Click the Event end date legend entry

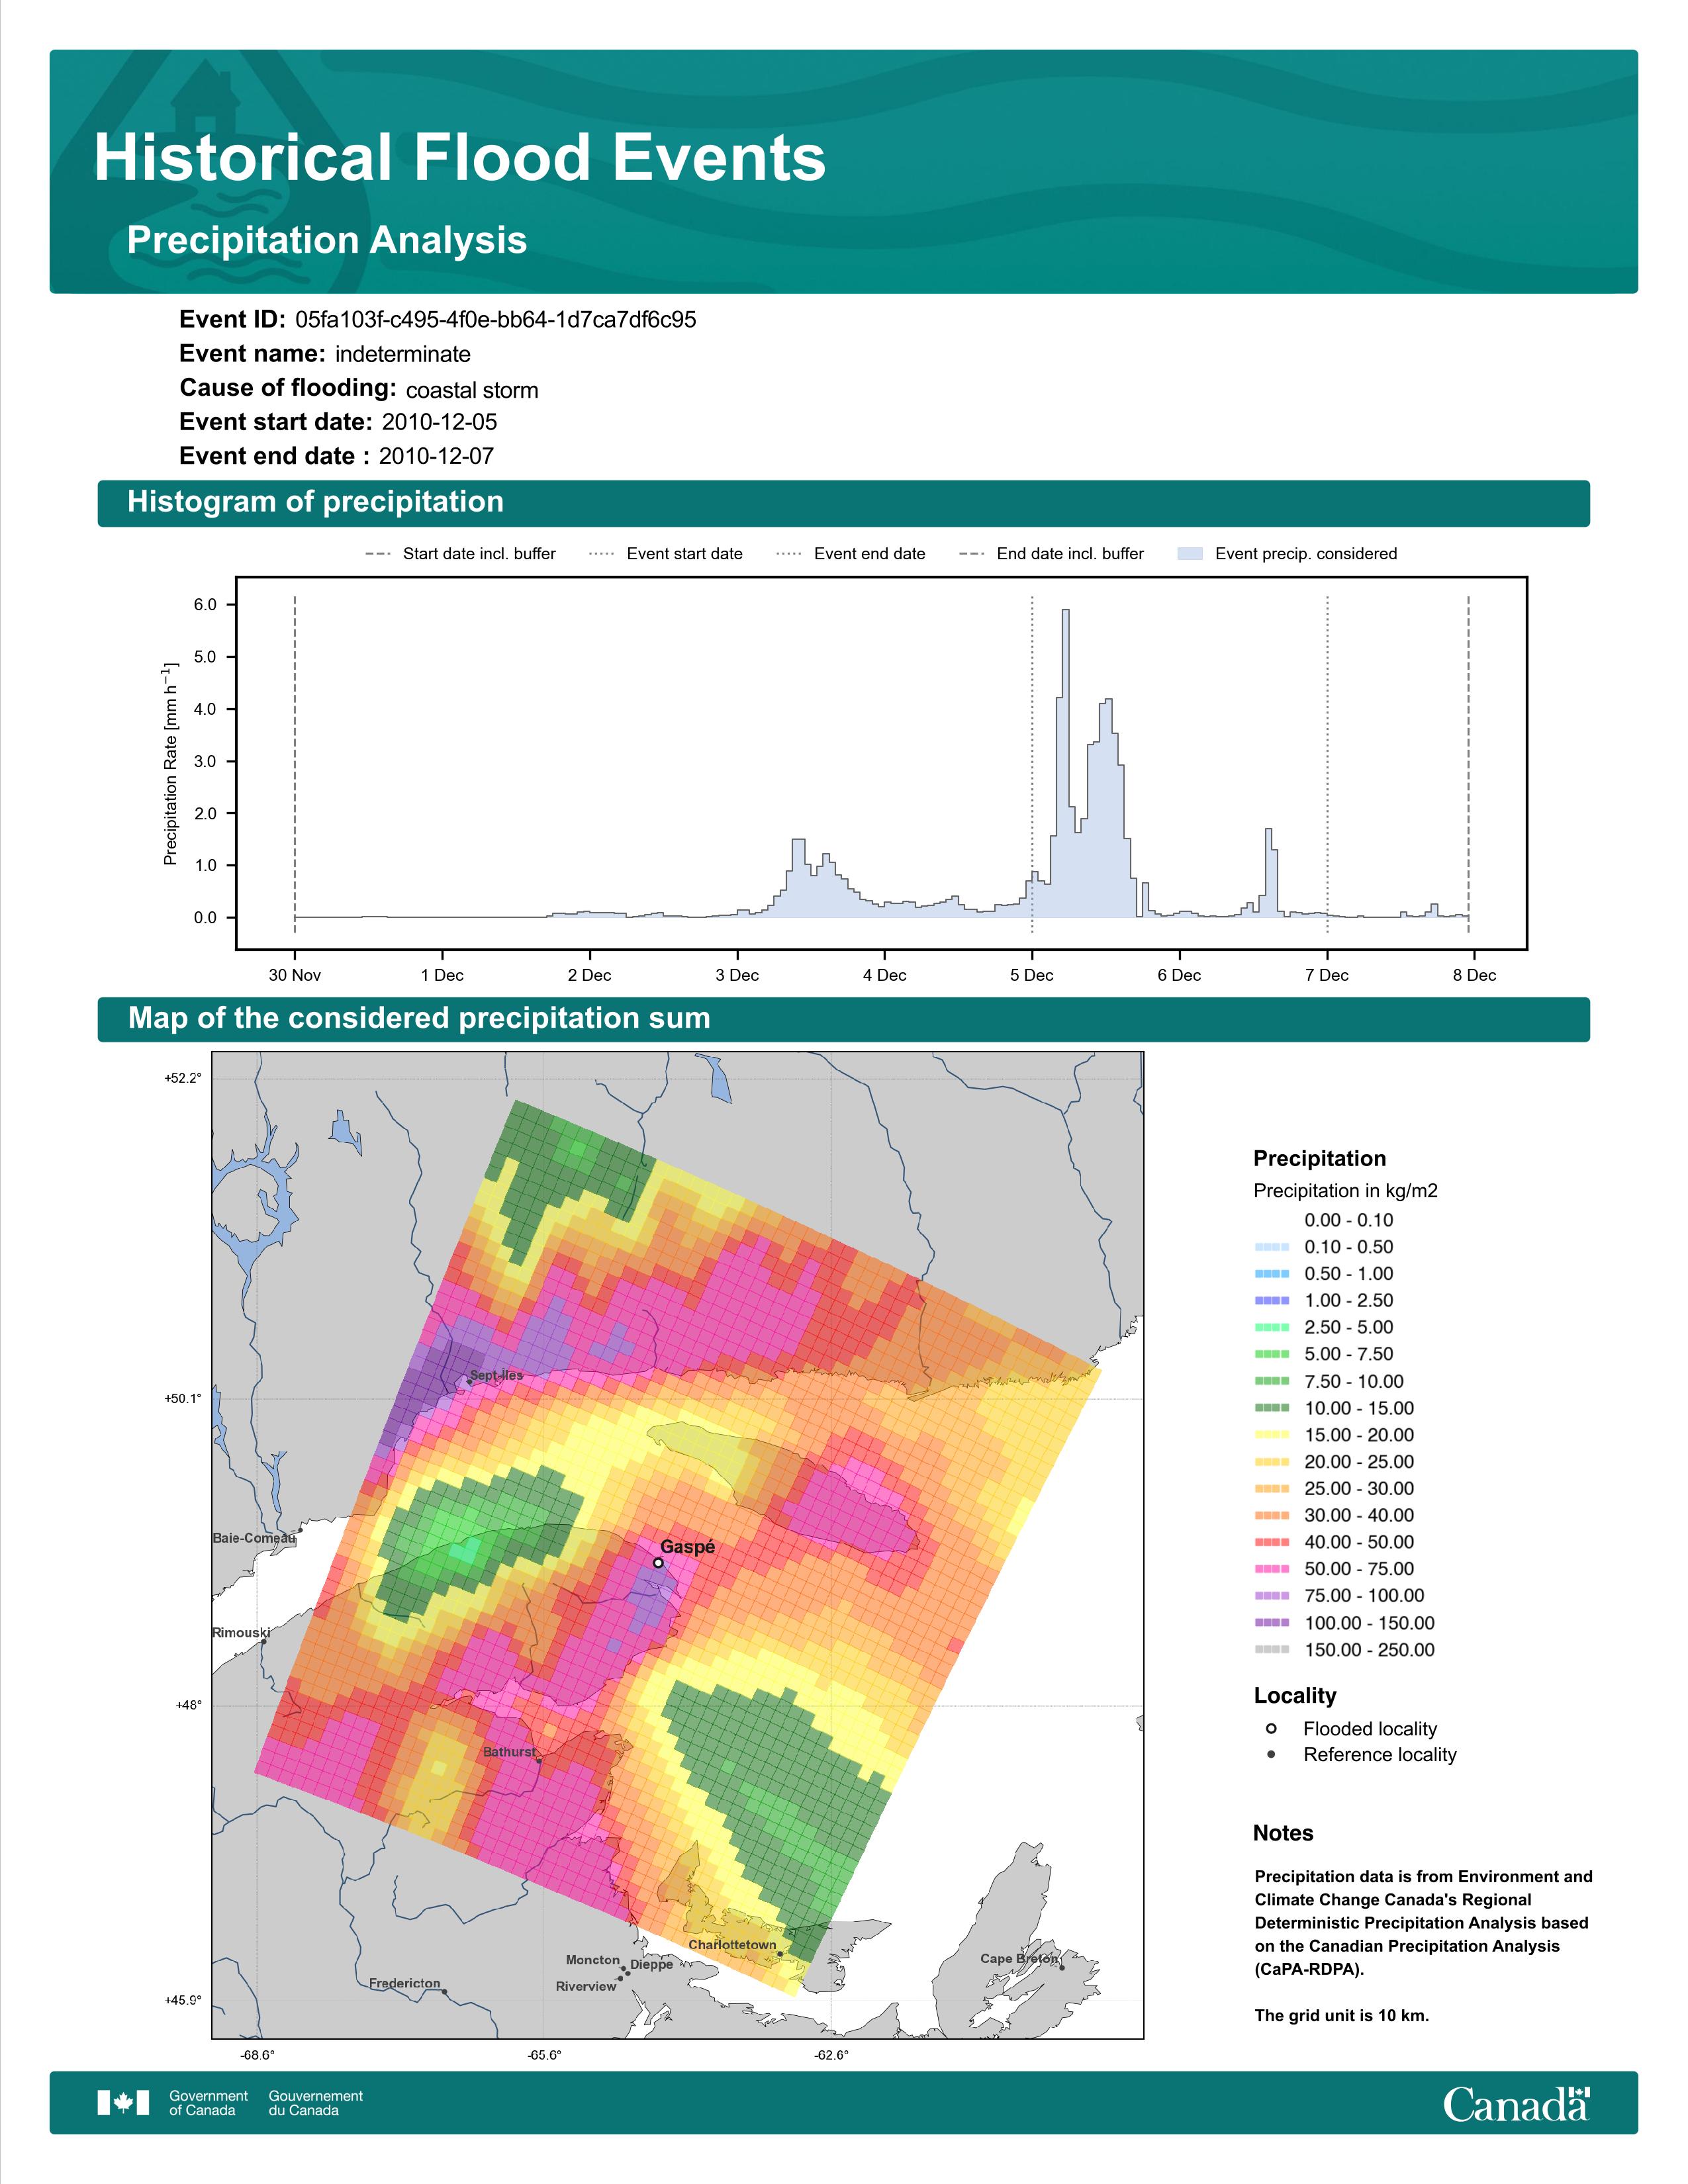(851, 554)
